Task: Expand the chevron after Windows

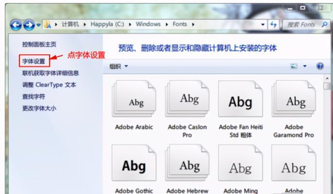Action: [x=167, y=24]
